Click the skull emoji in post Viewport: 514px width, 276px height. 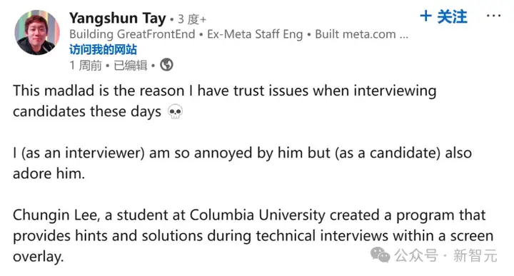[175, 112]
